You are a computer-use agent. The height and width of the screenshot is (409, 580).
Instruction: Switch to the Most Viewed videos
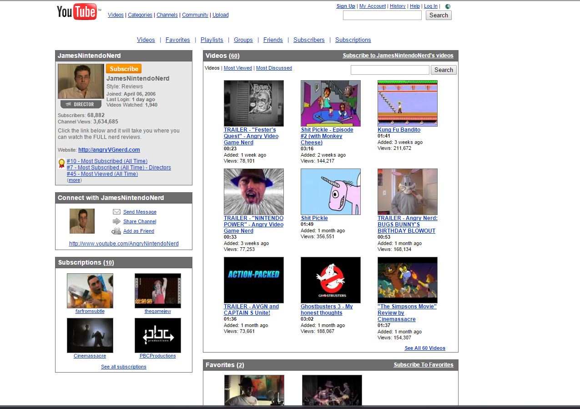tap(238, 68)
